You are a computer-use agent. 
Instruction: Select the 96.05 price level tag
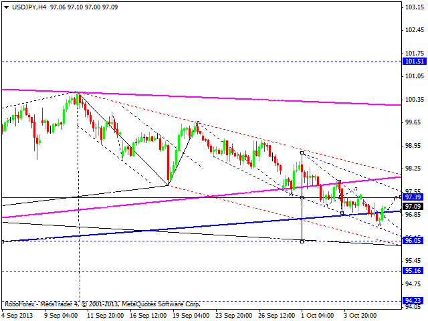tap(412, 241)
